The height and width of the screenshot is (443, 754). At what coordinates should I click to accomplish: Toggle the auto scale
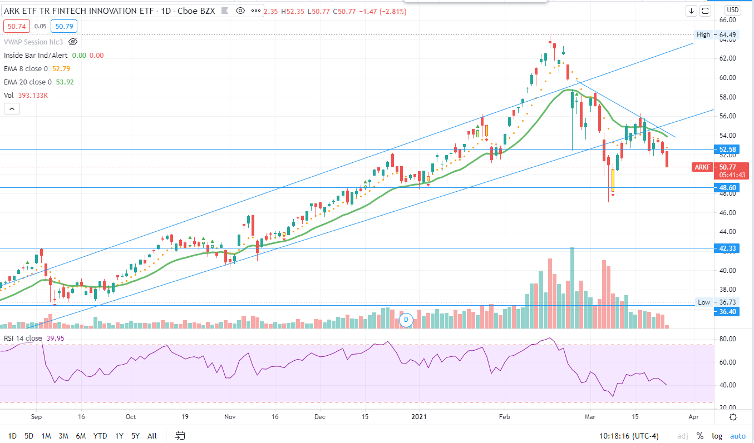(x=737, y=436)
